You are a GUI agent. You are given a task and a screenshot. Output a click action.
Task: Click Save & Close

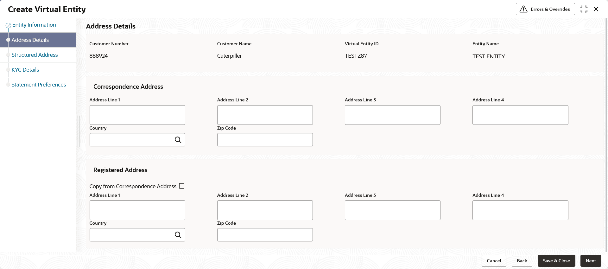(x=556, y=261)
